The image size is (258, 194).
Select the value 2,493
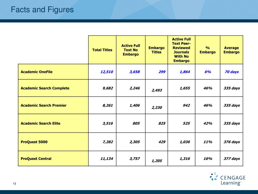coord(157,90)
